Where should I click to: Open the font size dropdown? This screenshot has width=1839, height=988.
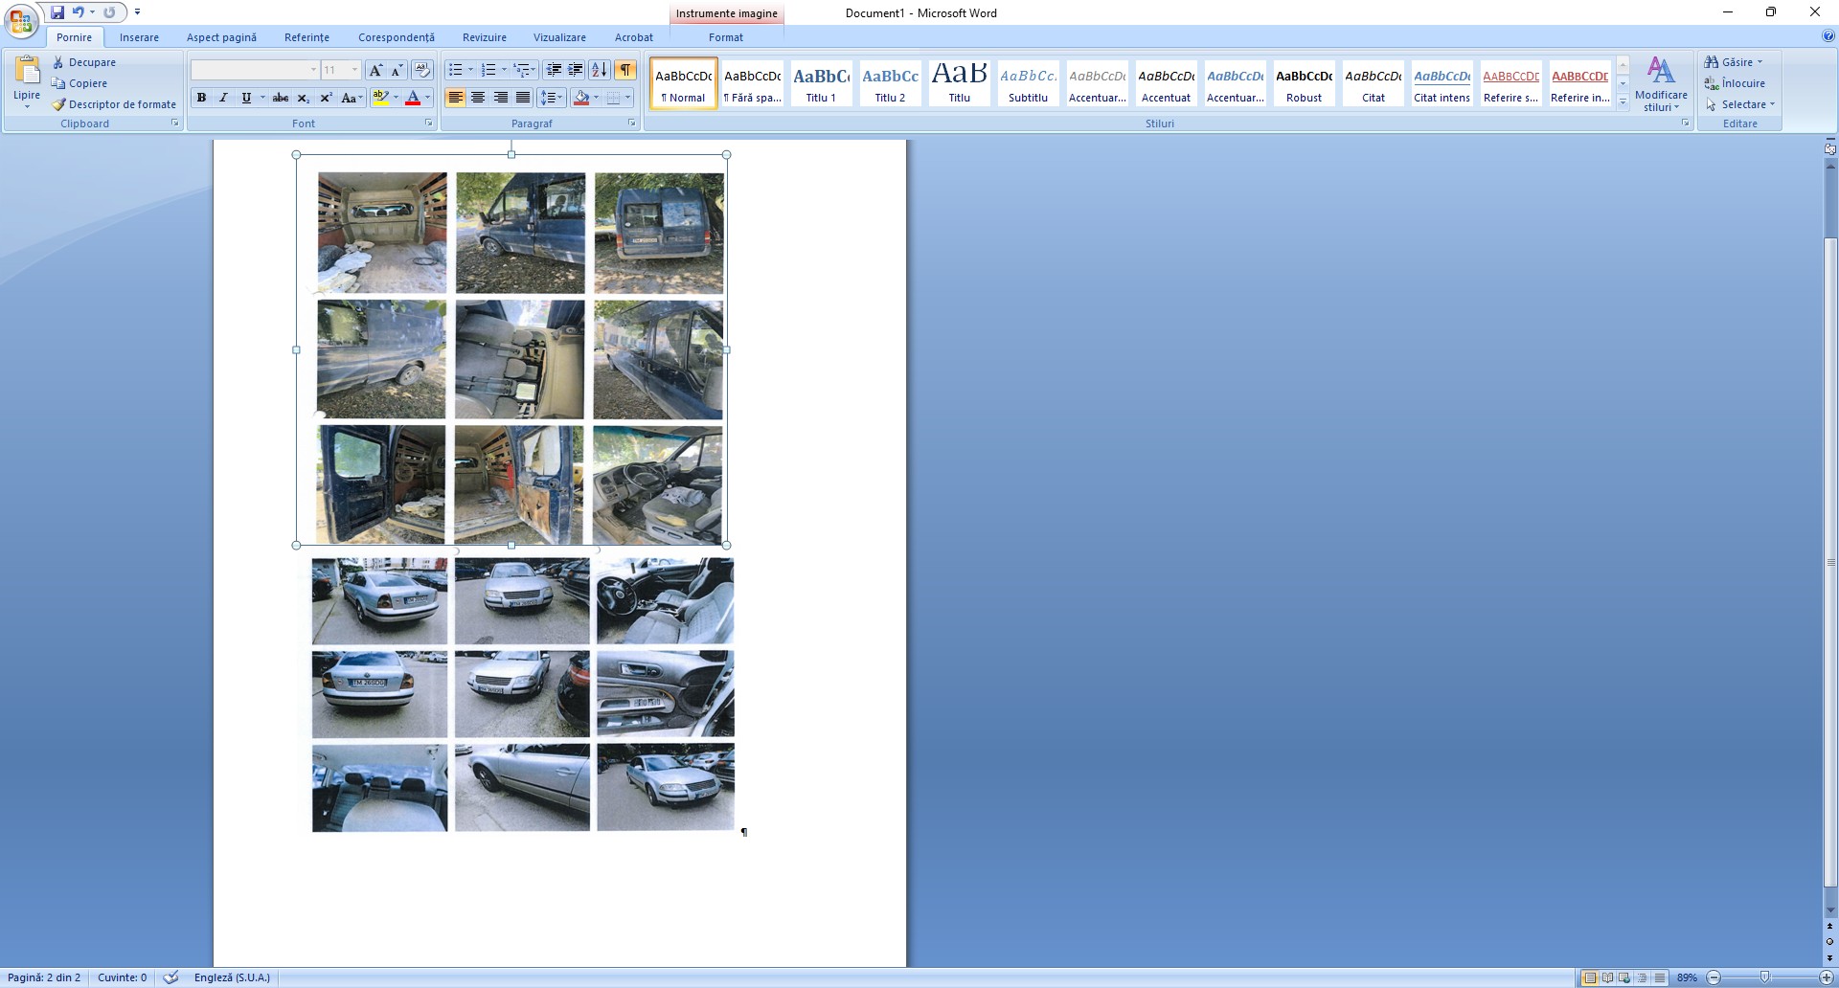pos(354,70)
